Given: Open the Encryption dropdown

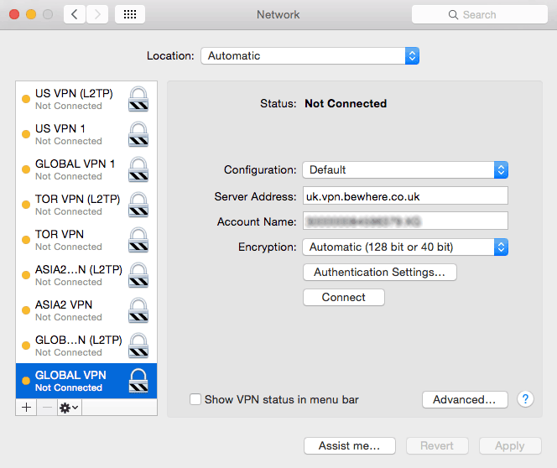Looking at the screenshot, I should [405, 247].
